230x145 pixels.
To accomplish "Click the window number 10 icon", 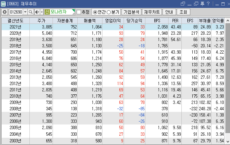I will pyautogui.click(x=3, y=4).
